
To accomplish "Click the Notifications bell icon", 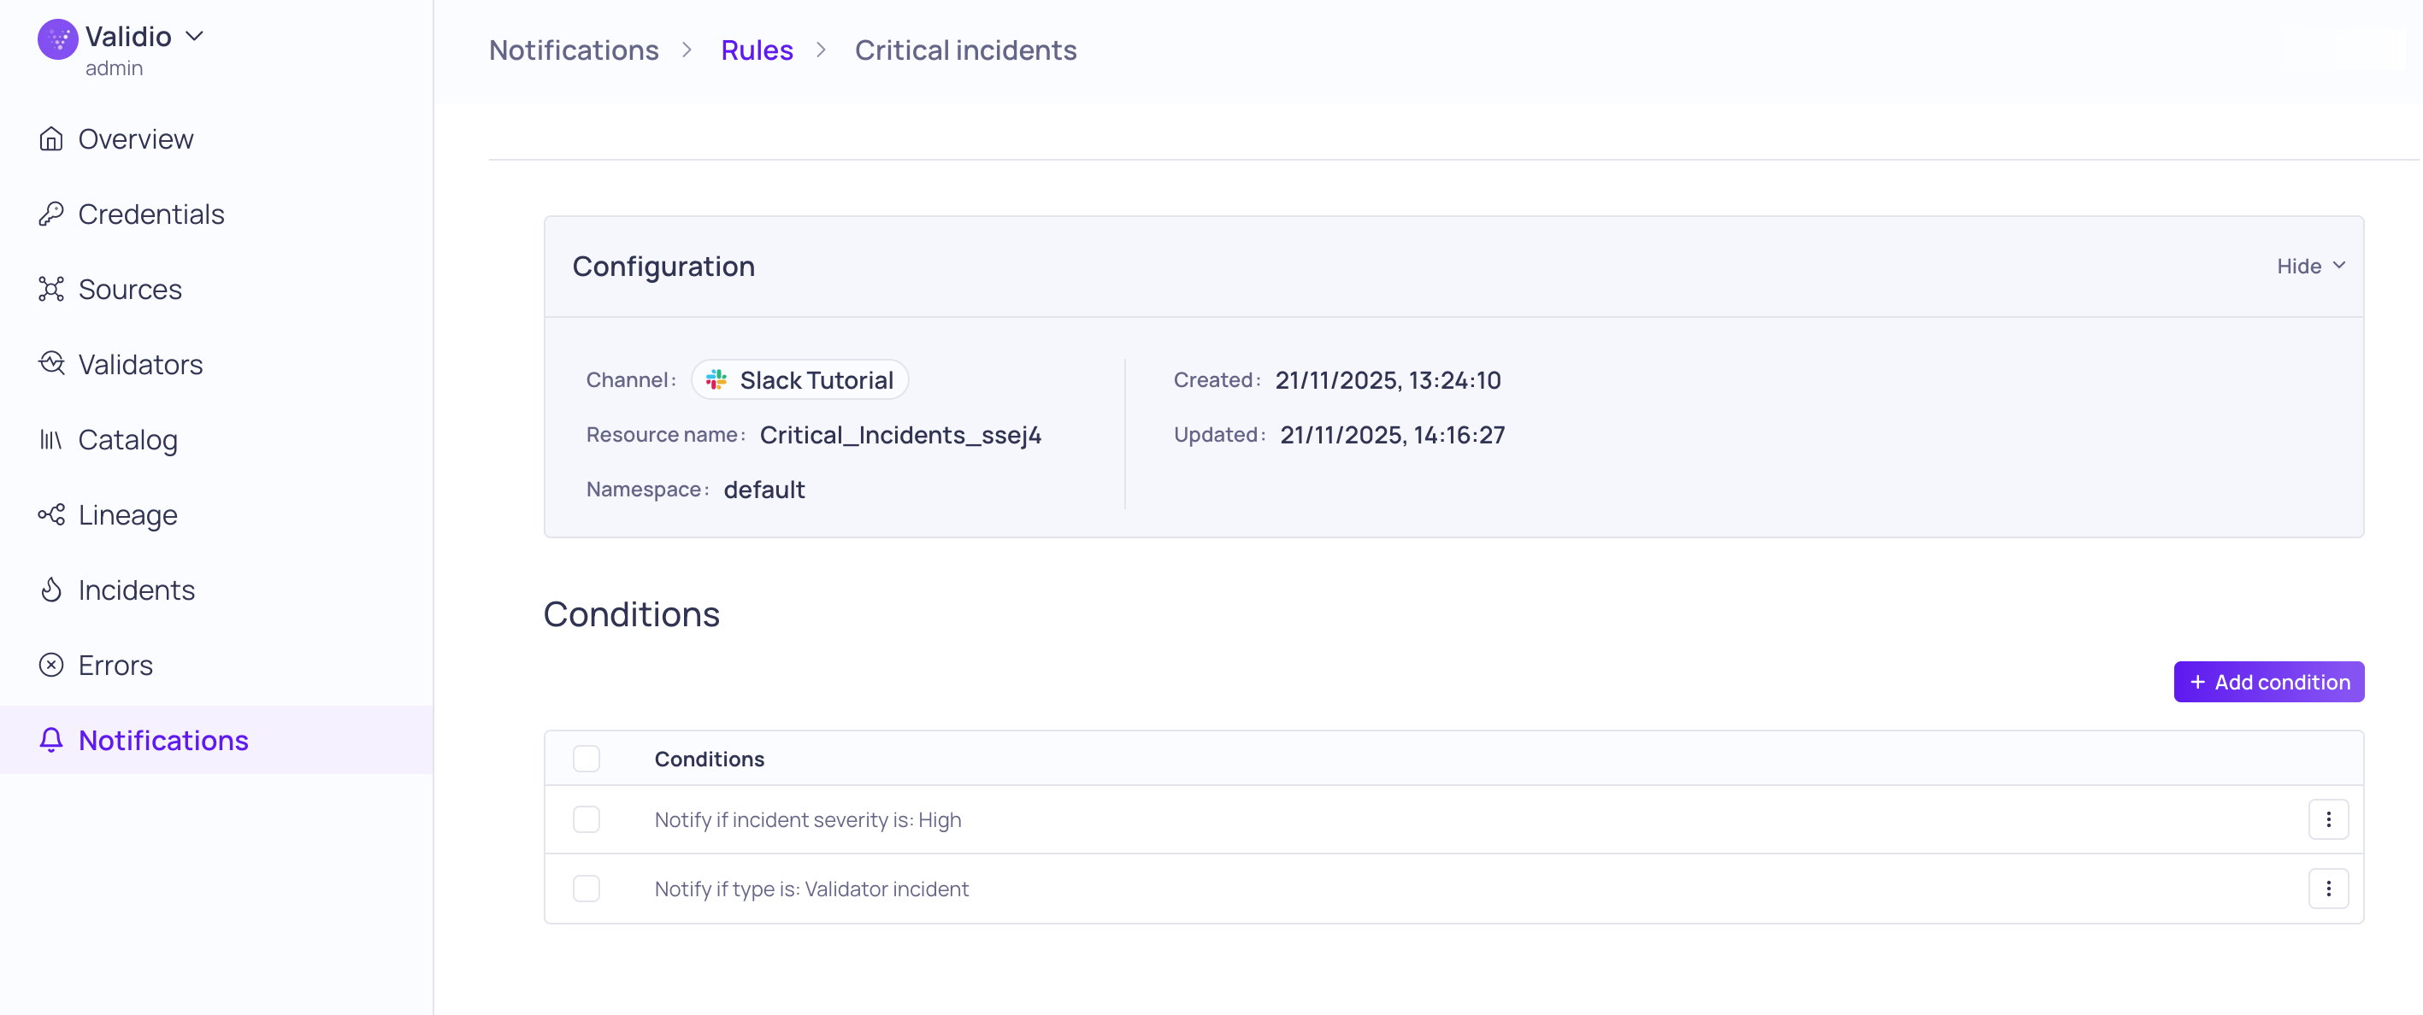I will pyautogui.click(x=50, y=741).
